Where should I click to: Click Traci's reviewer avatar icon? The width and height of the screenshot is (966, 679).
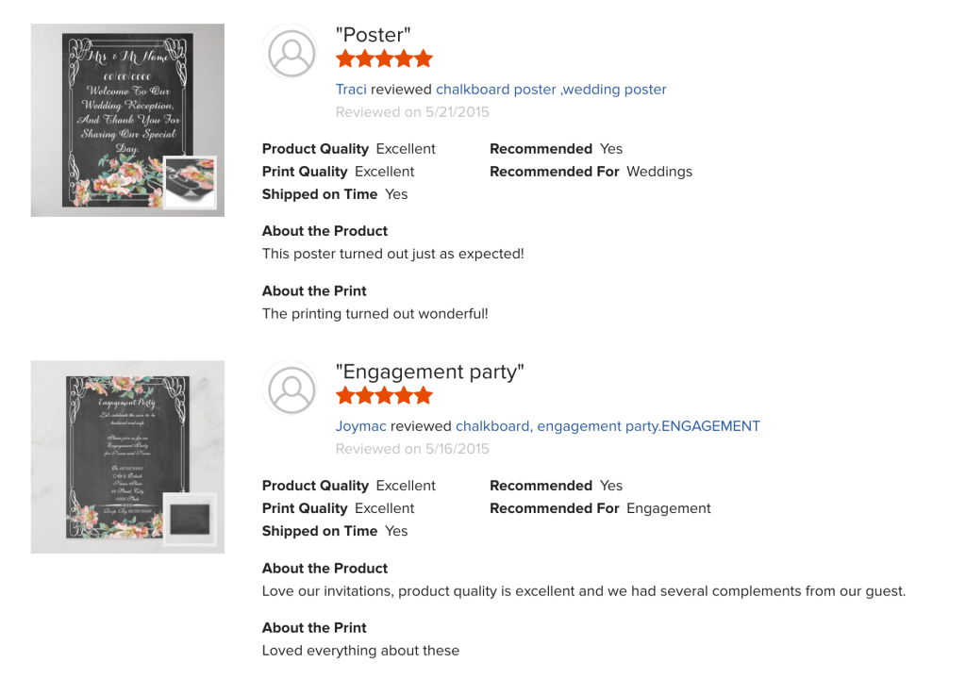pos(292,53)
